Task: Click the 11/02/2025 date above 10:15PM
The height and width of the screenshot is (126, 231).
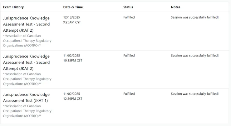Action: coord(71,56)
